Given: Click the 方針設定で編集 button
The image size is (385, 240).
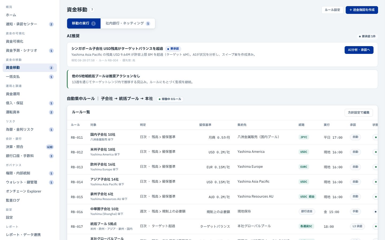Looking at the screenshot, I should (x=359, y=113).
